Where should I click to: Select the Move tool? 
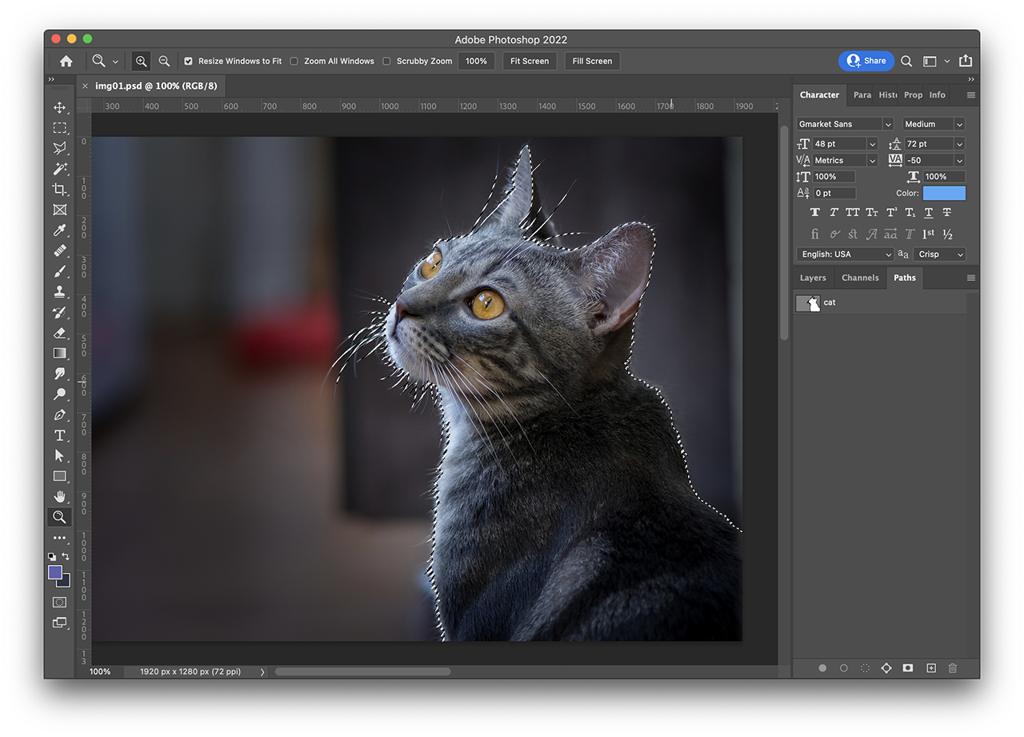coord(59,107)
